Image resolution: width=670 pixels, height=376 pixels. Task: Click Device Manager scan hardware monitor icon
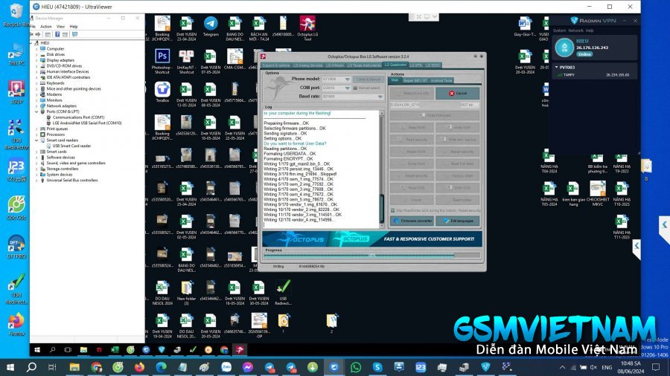click(x=74, y=34)
